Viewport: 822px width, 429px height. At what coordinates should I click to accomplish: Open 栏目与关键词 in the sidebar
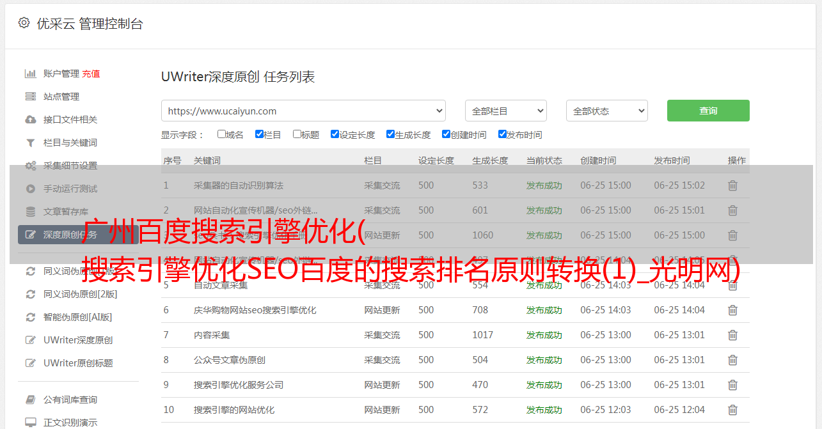[70, 143]
